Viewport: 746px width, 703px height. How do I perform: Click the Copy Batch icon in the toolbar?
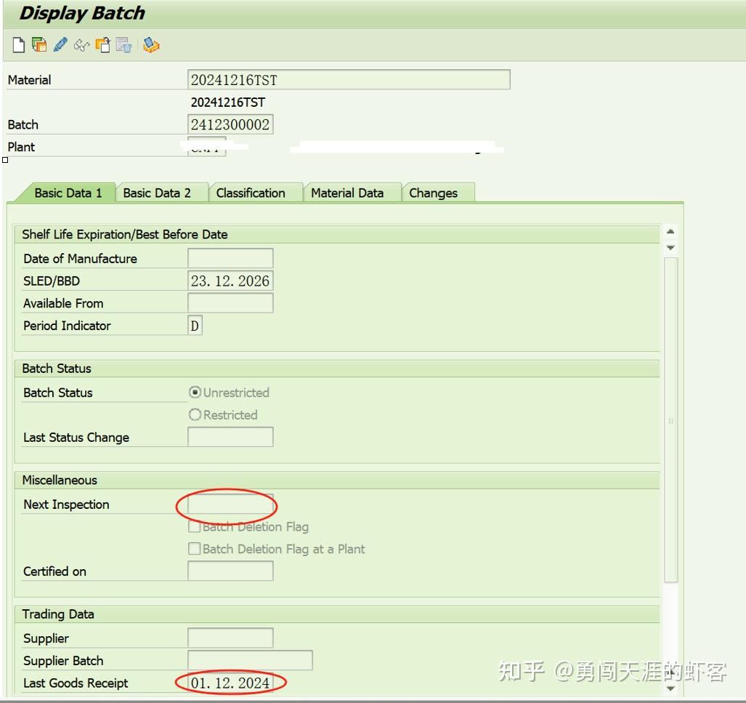(101, 45)
